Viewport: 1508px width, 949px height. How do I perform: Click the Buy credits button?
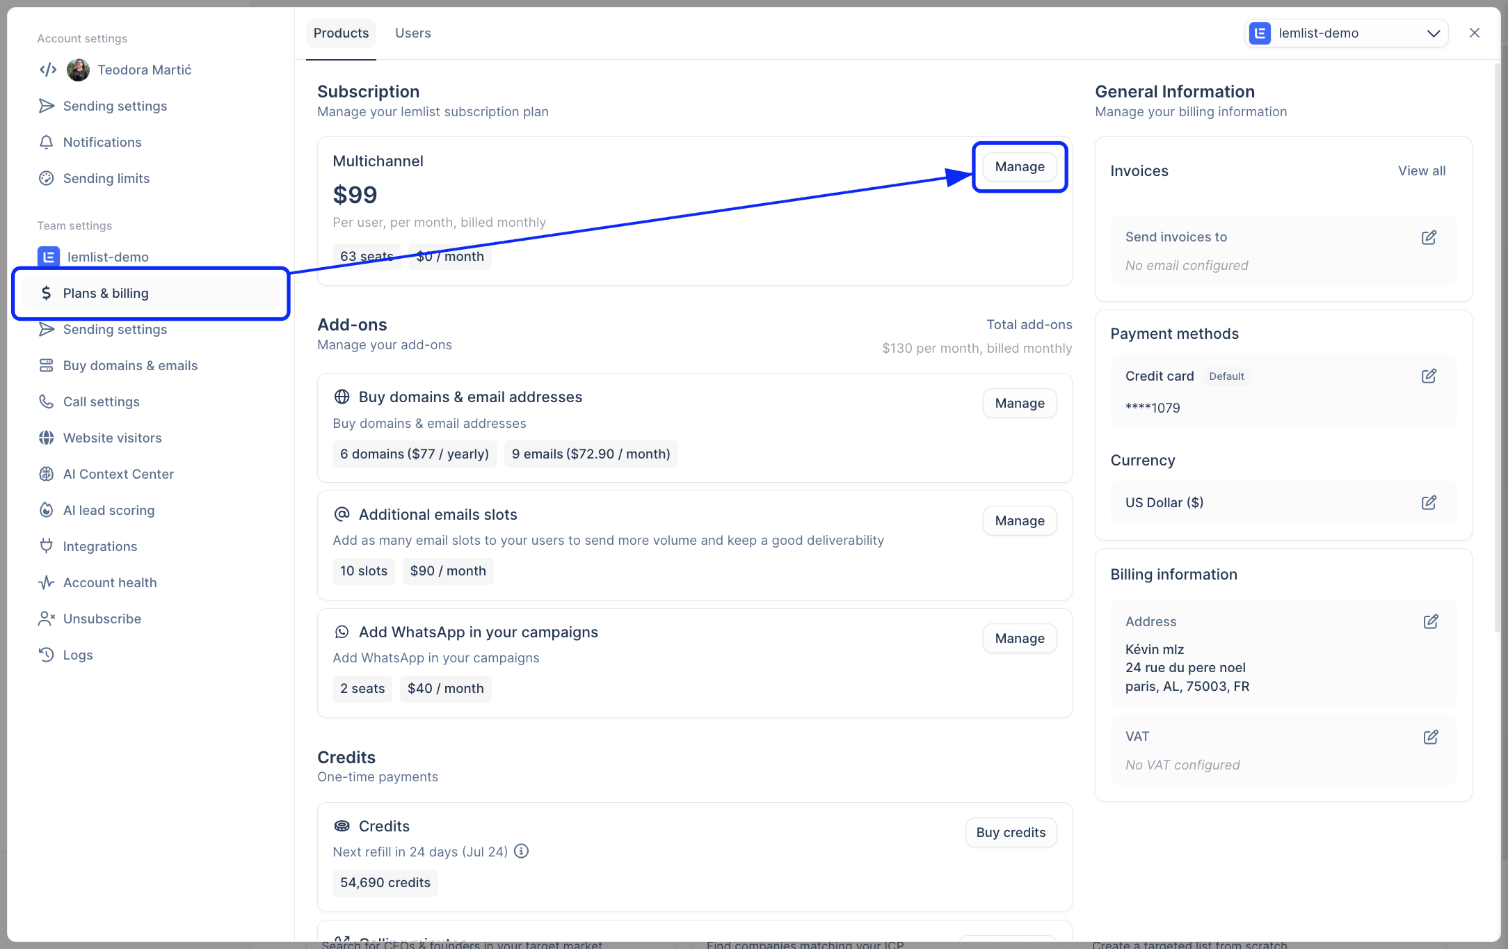[x=1011, y=832]
